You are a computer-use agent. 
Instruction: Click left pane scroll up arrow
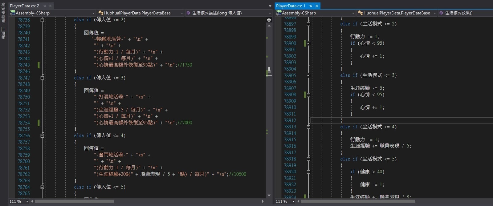269,26
